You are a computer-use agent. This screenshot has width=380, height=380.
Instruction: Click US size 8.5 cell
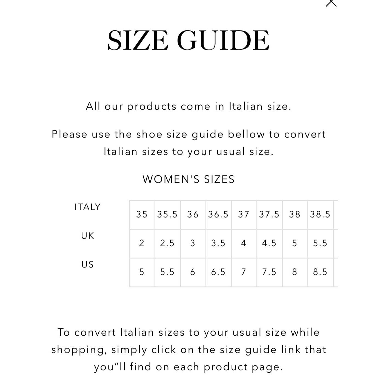click(320, 272)
